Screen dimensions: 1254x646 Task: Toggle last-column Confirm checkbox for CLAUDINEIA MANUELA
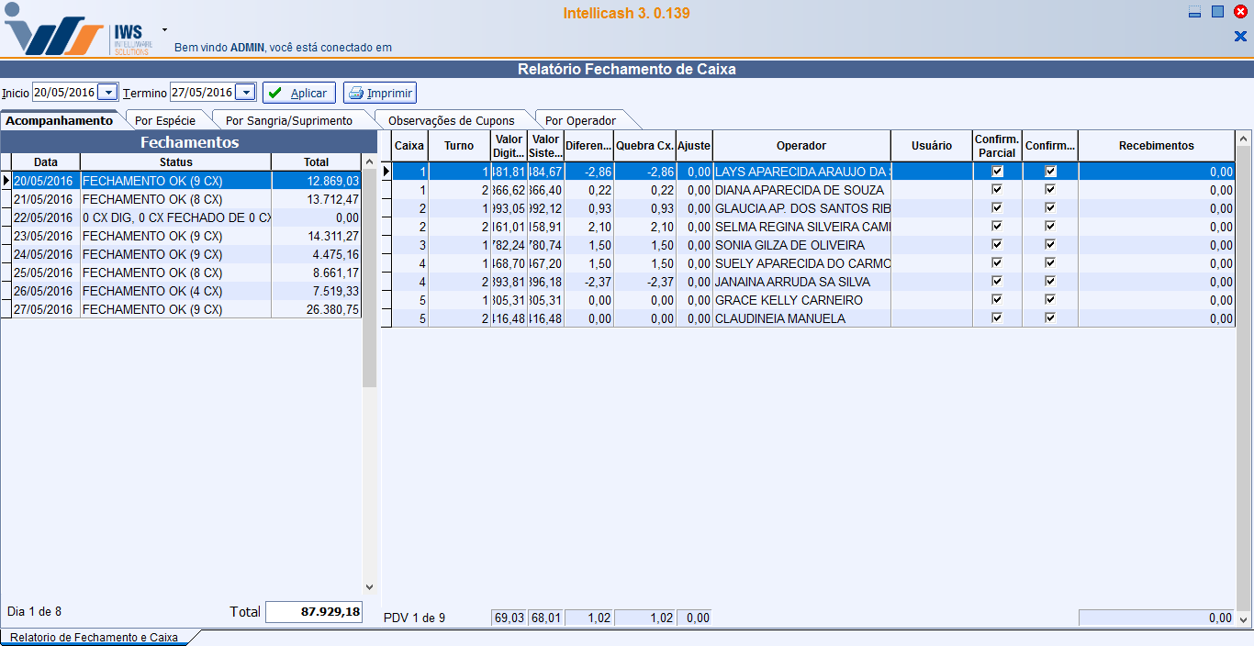coord(1050,318)
